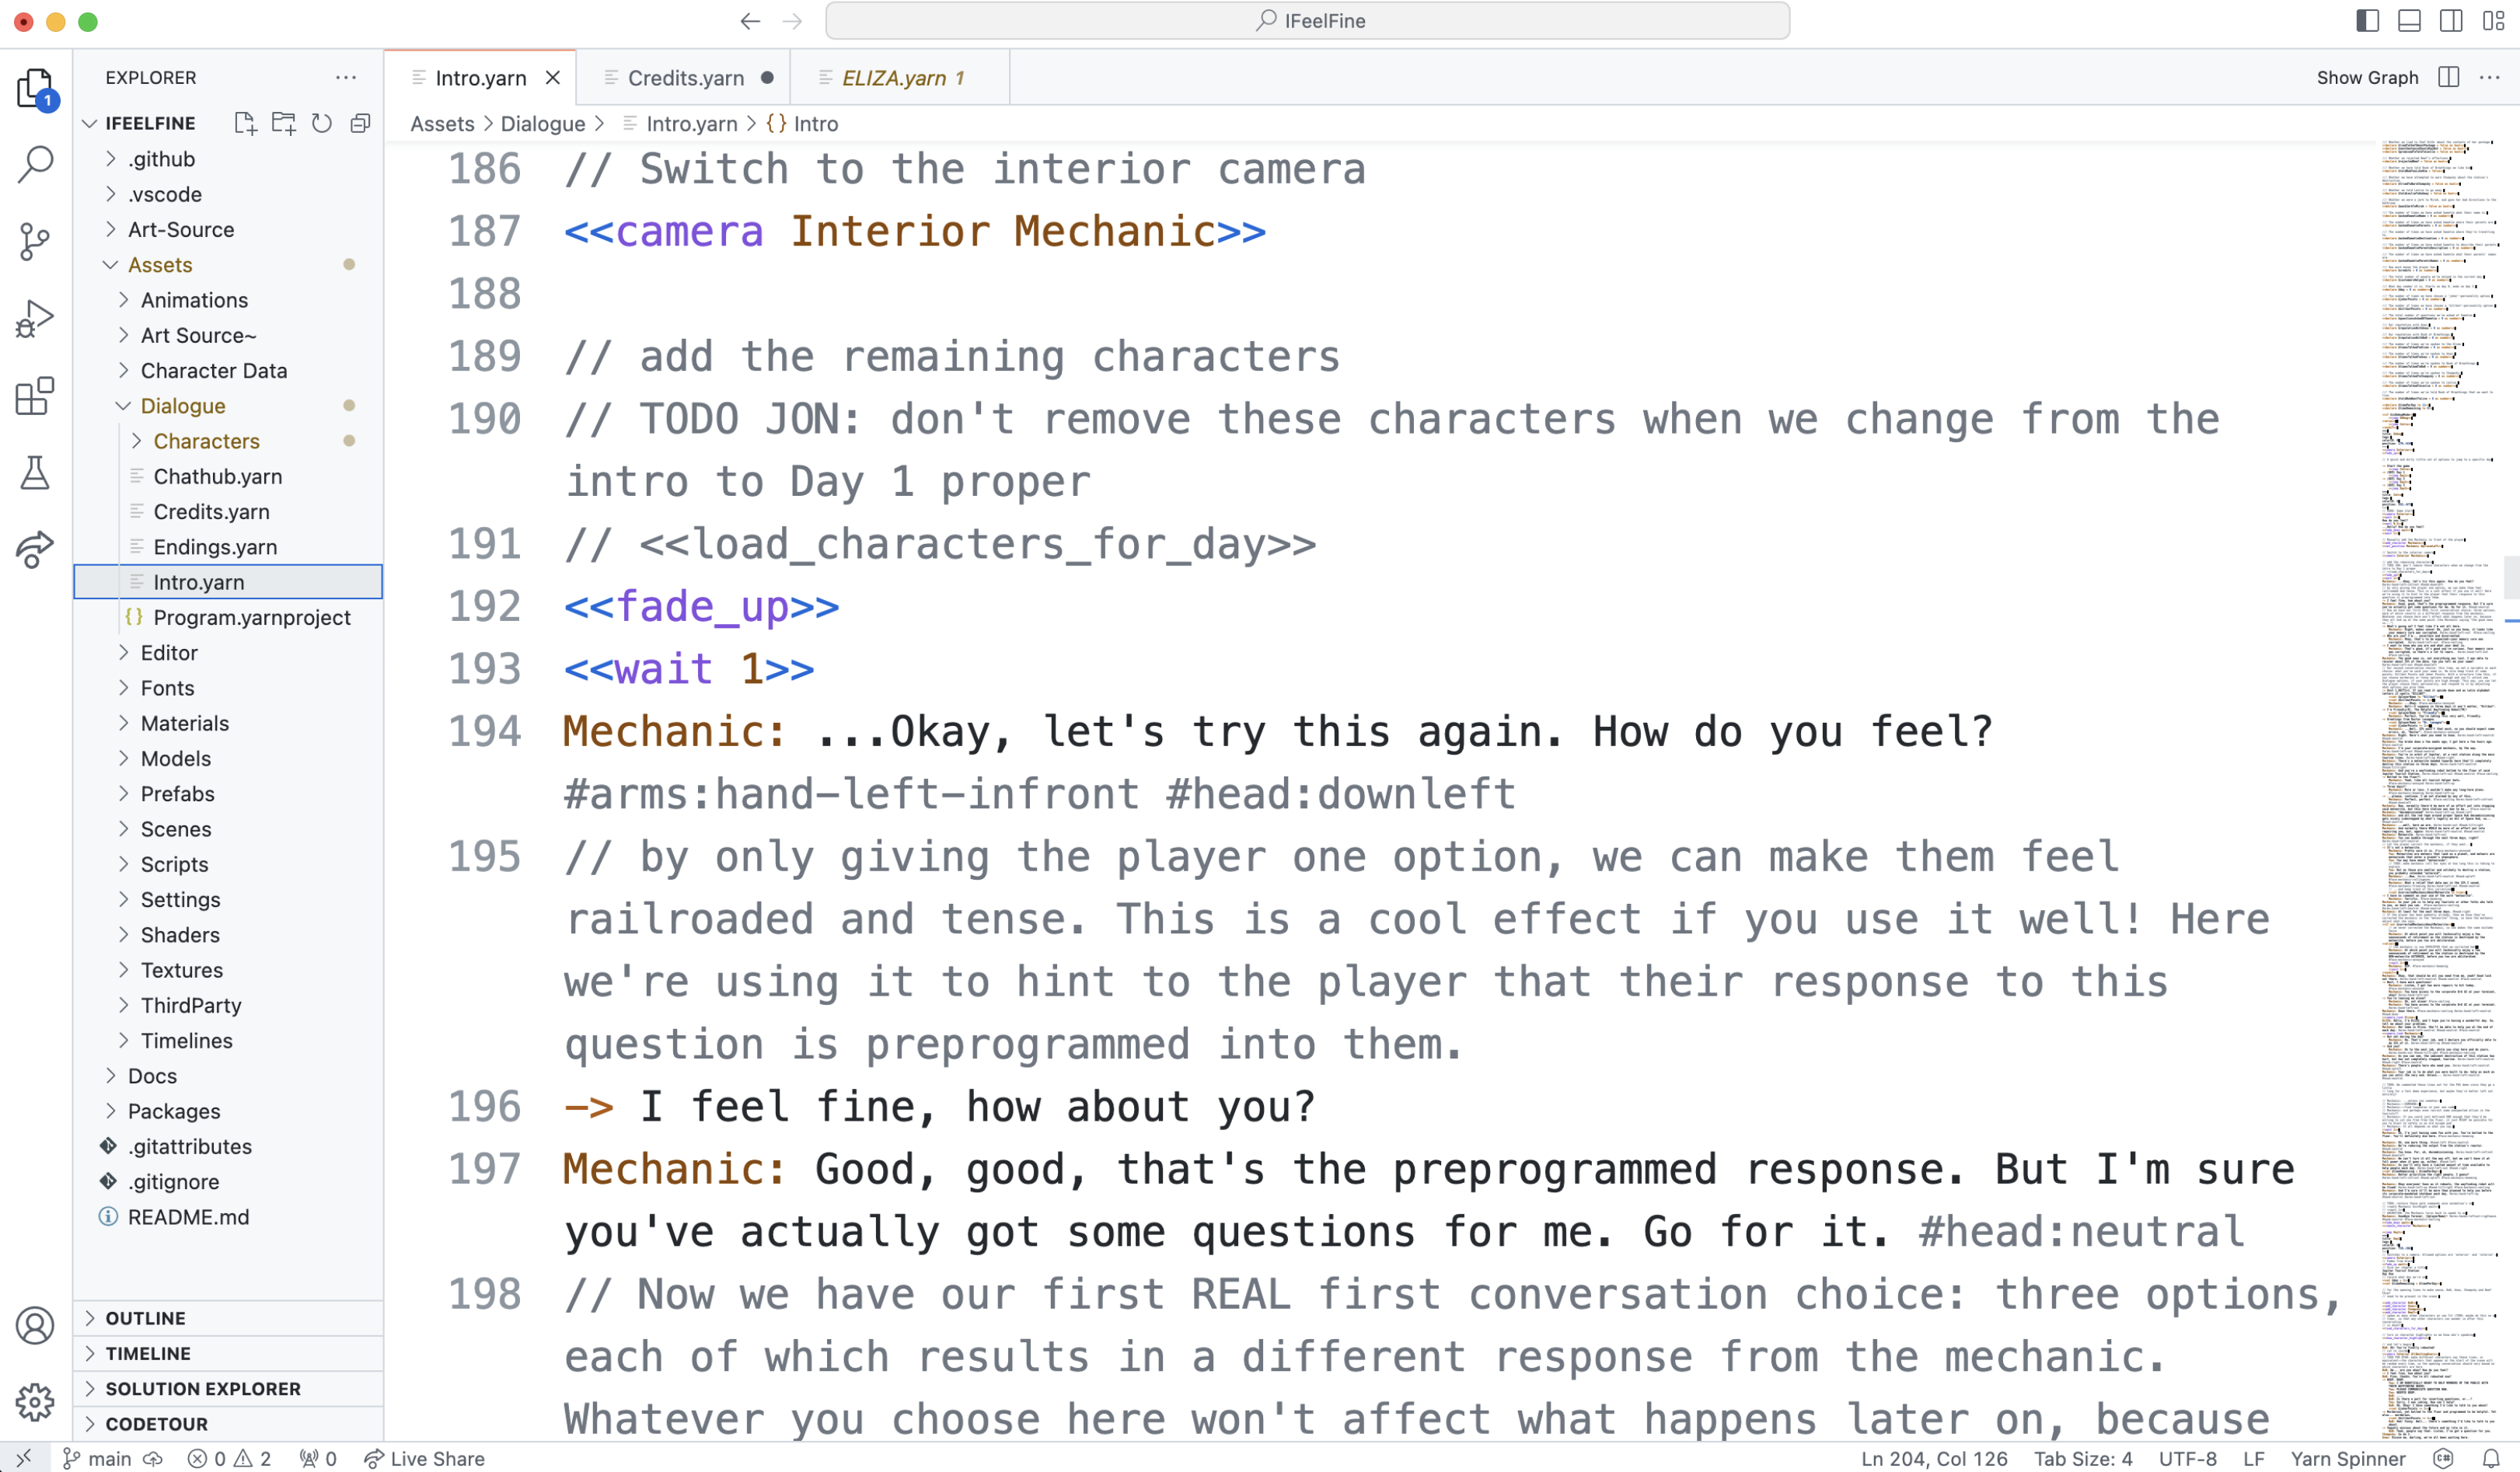Viewport: 2520px width, 1472px height.
Task: Open Run and Debug view
Action: pyautogui.click(x=35, y=319)
